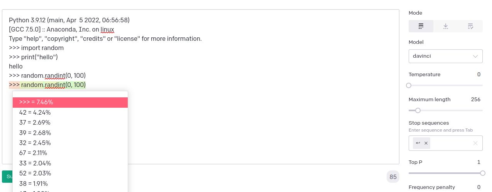Expand model list via chevron arrow

click(475, 56)
